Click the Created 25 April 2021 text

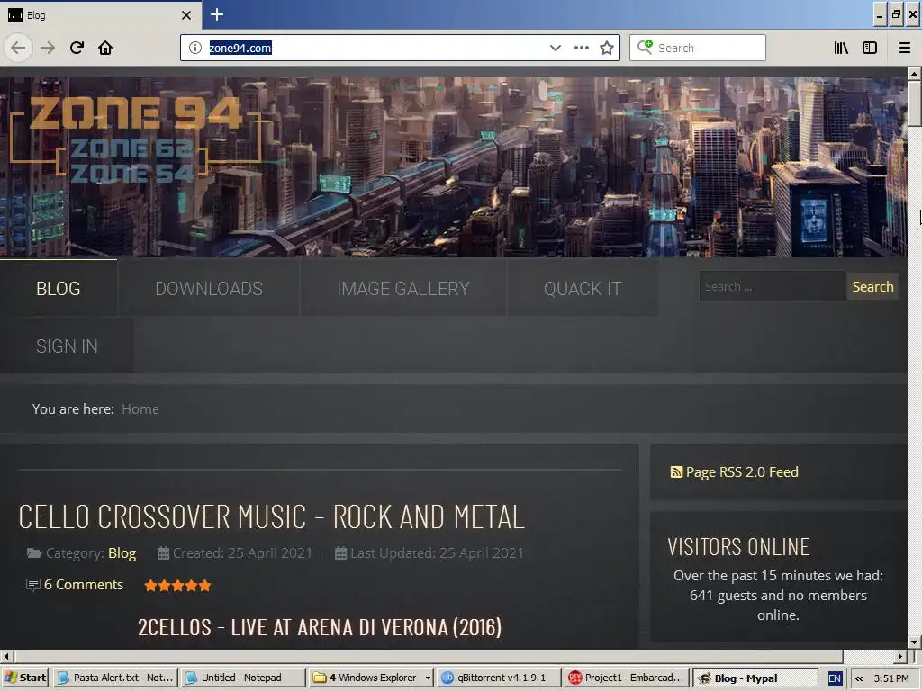(x=242, y=553)
